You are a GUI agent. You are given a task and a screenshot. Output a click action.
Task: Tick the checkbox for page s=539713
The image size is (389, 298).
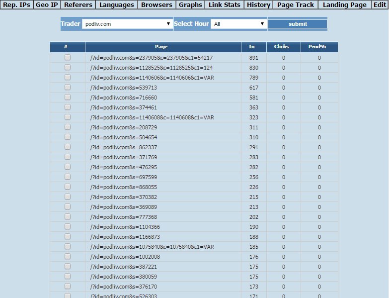tap(68, 87)
